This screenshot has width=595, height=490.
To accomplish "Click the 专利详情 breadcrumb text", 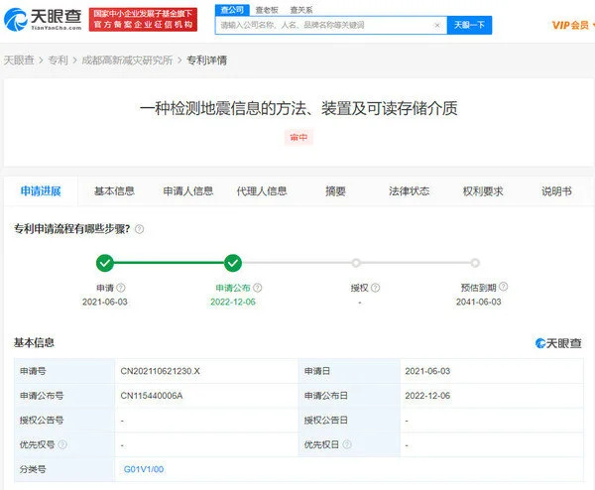I will coord(207,60).
